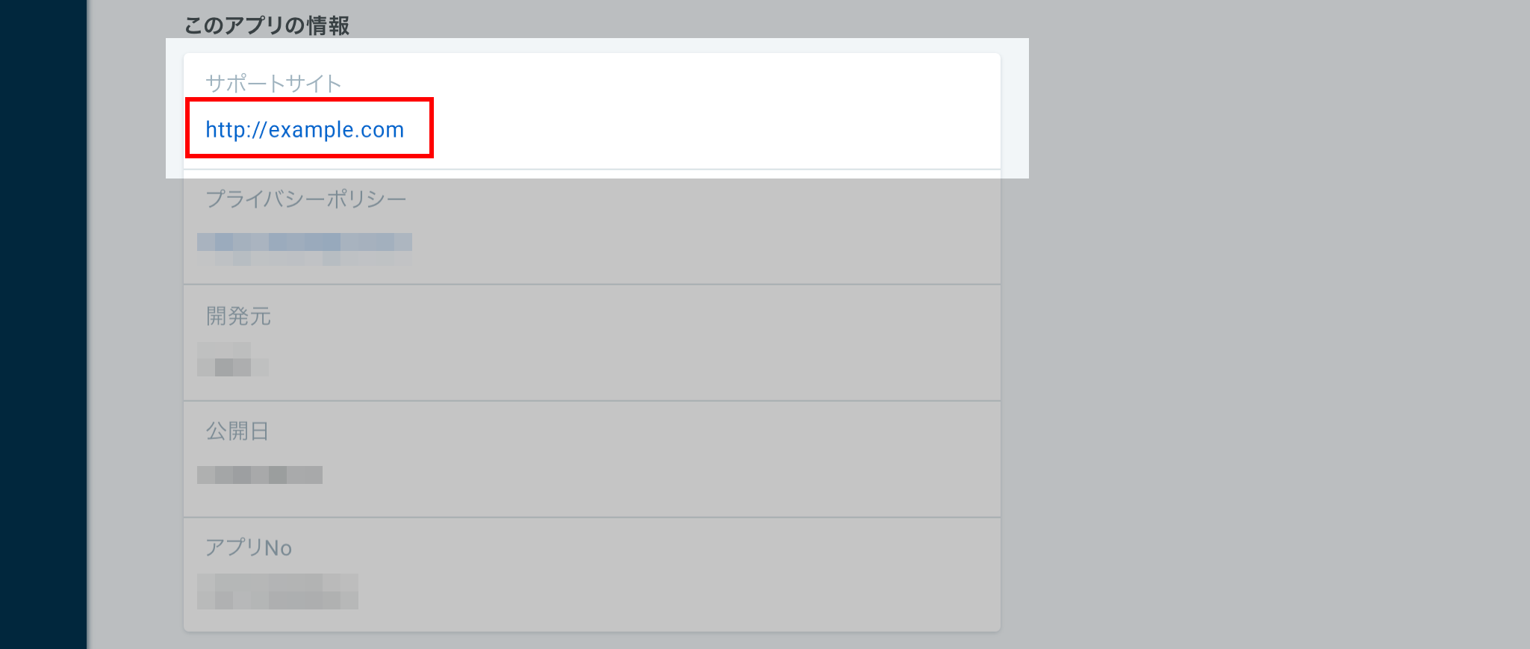The image size is (1530, 649).
Task: Click the 公開日 label
Action: 237,431
